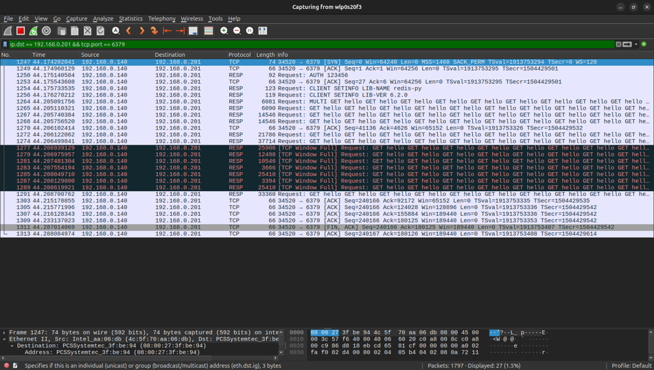Jump to the first packet
This screenshot has width=654, height=370.
pyautogui.click(x=167, y=31)
